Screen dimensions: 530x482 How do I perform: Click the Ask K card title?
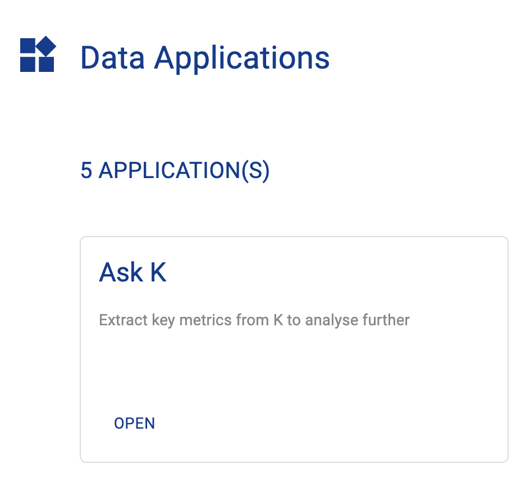[x=132, y=272]
